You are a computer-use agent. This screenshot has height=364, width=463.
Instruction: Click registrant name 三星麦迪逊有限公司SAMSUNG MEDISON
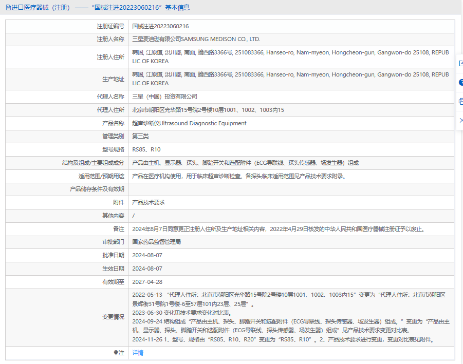click(196, 39)
